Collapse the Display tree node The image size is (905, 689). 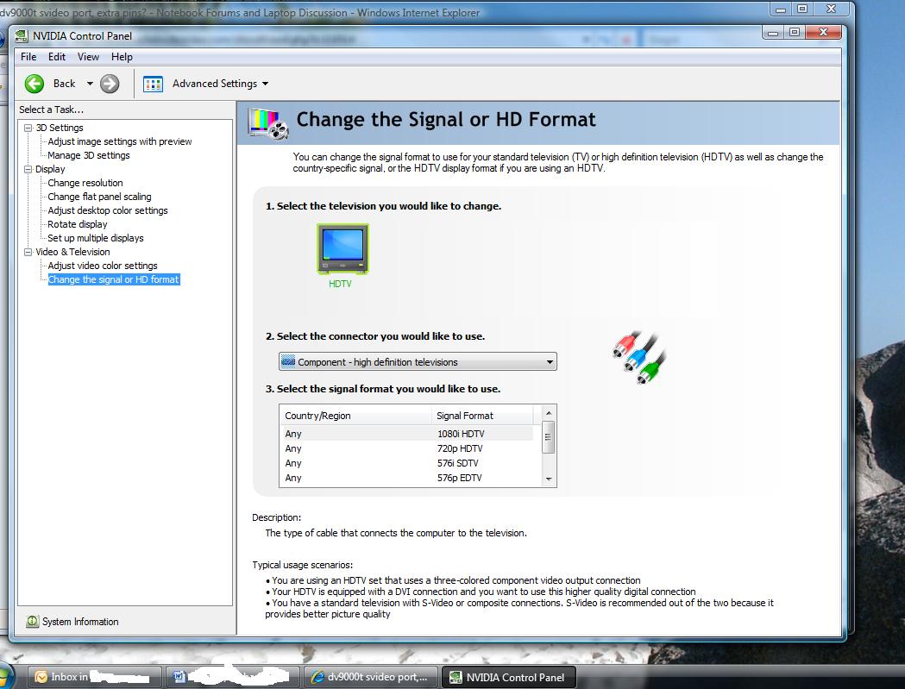[x=28, y=169]
